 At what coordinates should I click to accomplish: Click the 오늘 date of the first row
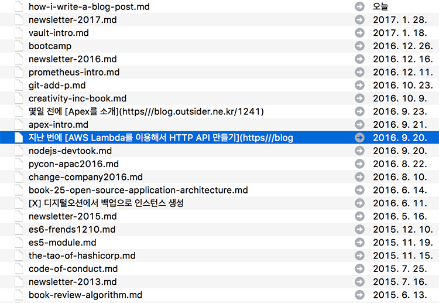tap(380, 6)
